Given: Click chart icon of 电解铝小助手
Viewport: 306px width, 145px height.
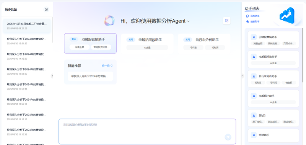Looking at the screenshot, I should (254, 96).
